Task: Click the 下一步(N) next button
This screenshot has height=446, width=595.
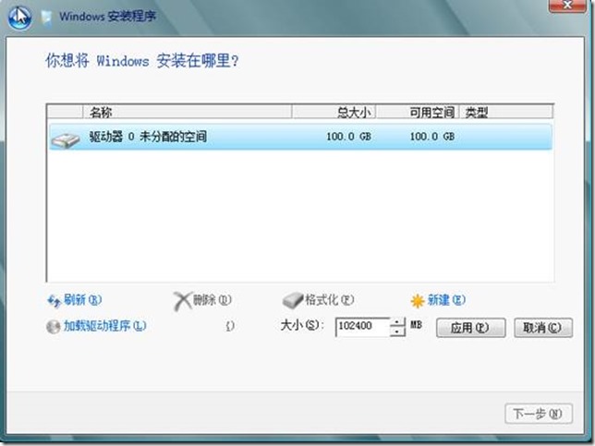Action: click(538, 414)
